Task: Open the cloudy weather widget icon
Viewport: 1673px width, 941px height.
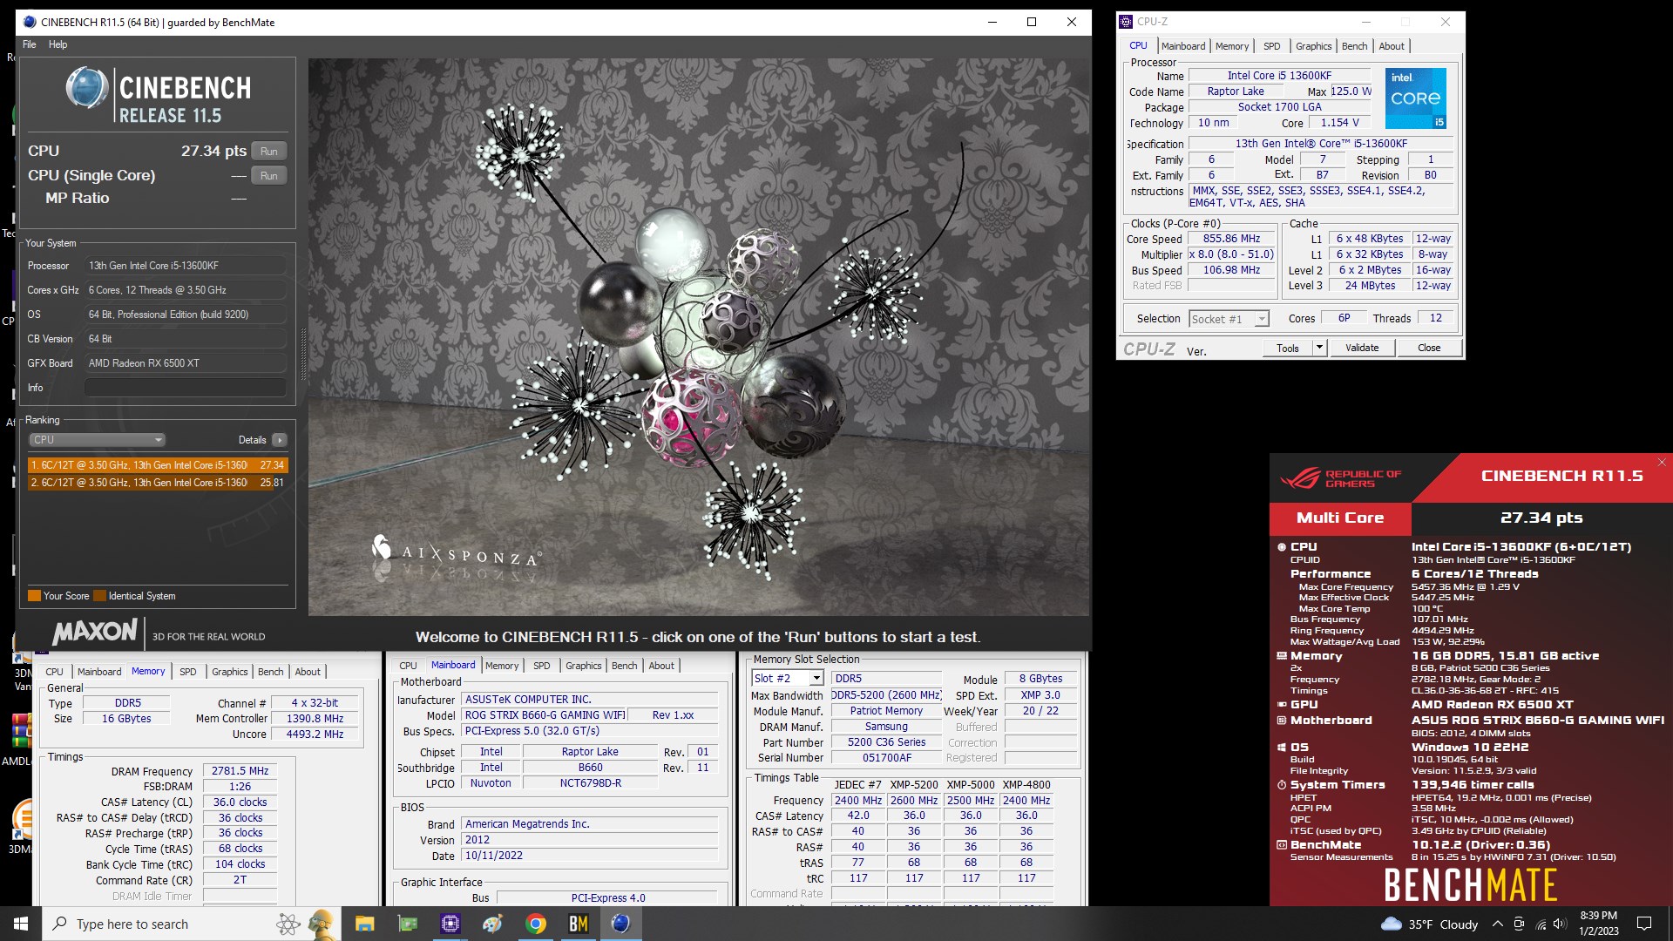Action: pyautogui.click(x=1392, y=924)
